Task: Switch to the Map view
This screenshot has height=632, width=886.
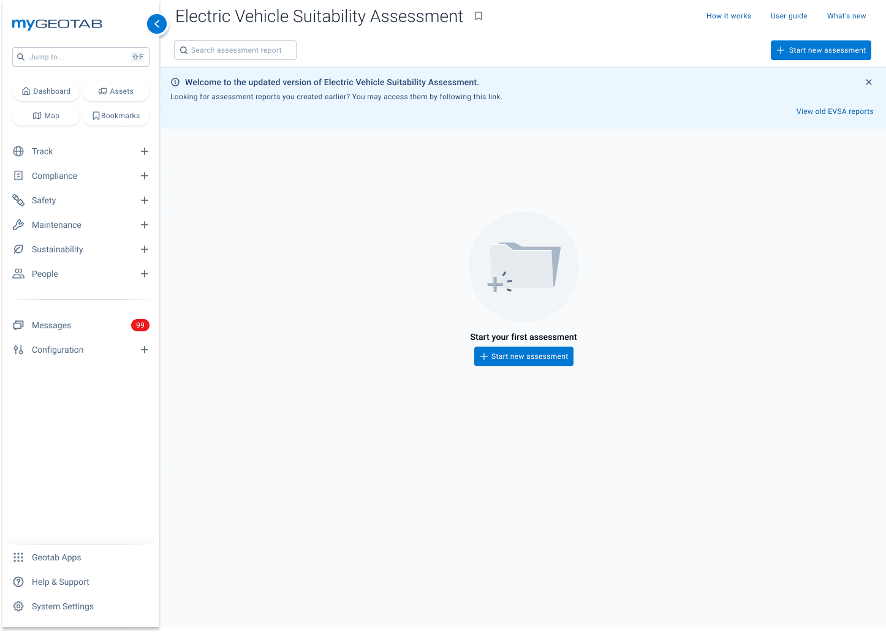Action: coord(45,115)
